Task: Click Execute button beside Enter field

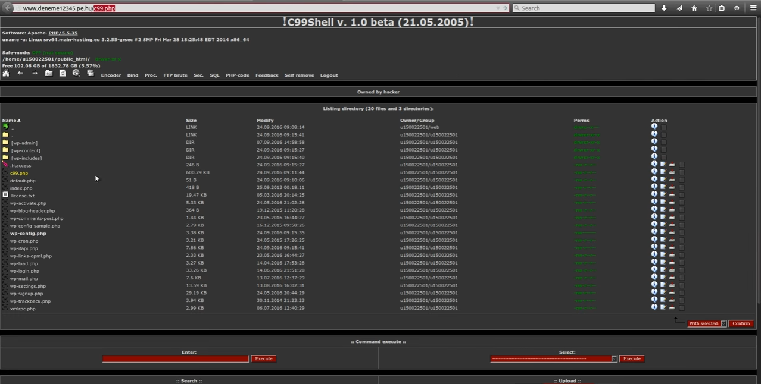Action: (x=263, y=358)
